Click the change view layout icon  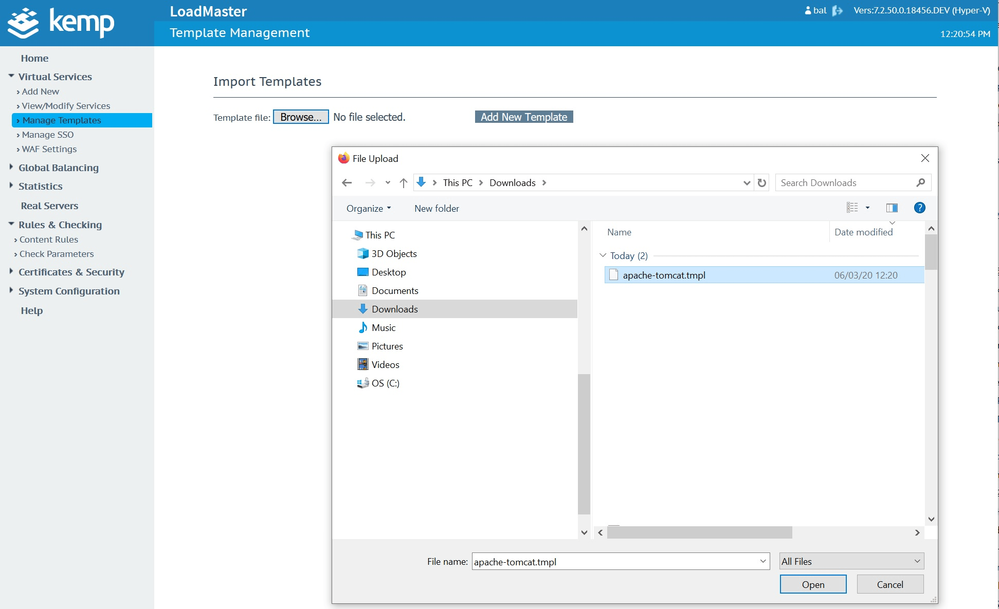coord(852,208)
